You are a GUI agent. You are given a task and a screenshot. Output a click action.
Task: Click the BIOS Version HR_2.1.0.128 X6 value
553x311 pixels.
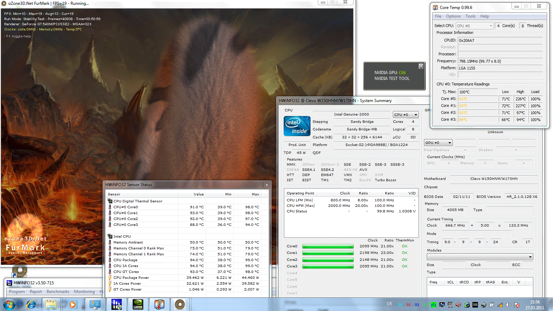click(x=522, y=196)
